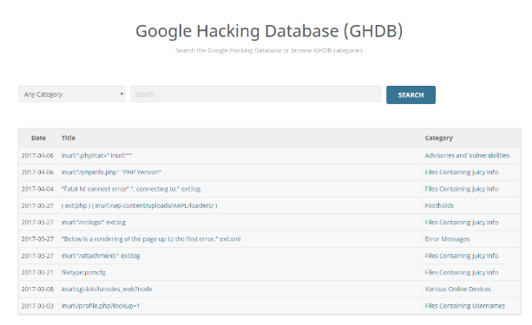Click the Date column header

click(x=38, y=138)
